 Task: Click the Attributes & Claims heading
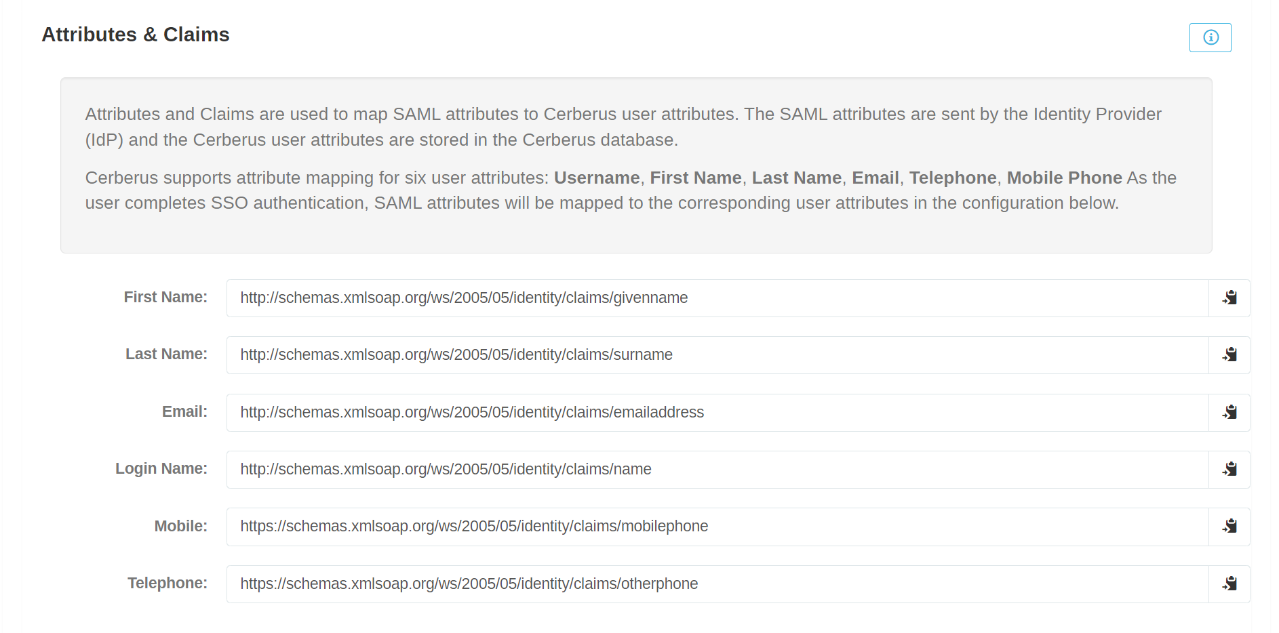point(136,35)
